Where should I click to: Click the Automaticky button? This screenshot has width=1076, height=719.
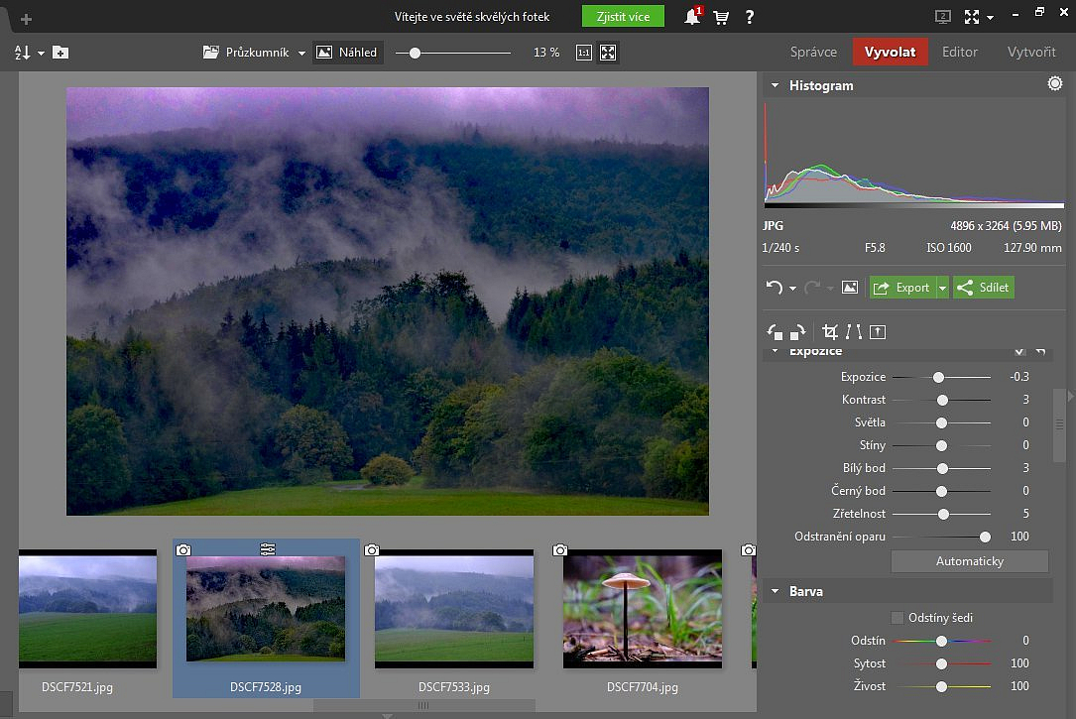969,561
